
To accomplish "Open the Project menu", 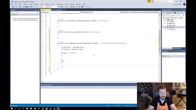I will tap(26, 4).
